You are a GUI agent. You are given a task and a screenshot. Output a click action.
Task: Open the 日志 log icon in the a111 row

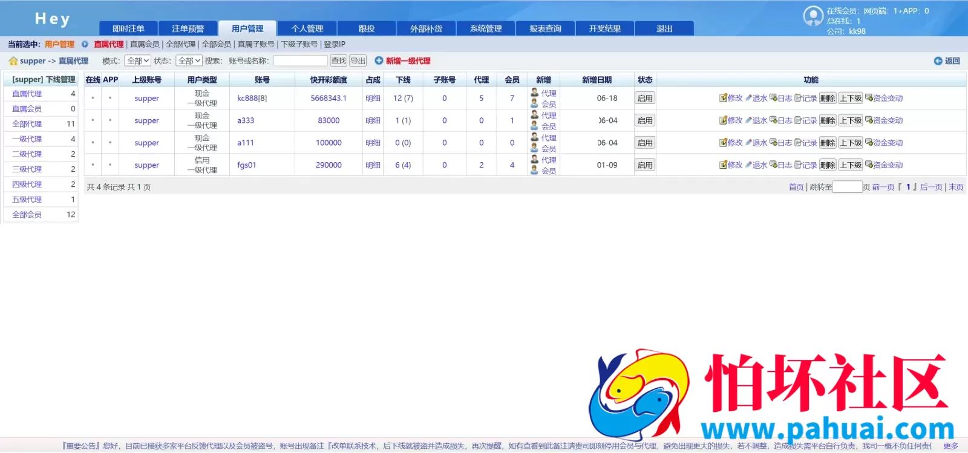pos(773,143)
